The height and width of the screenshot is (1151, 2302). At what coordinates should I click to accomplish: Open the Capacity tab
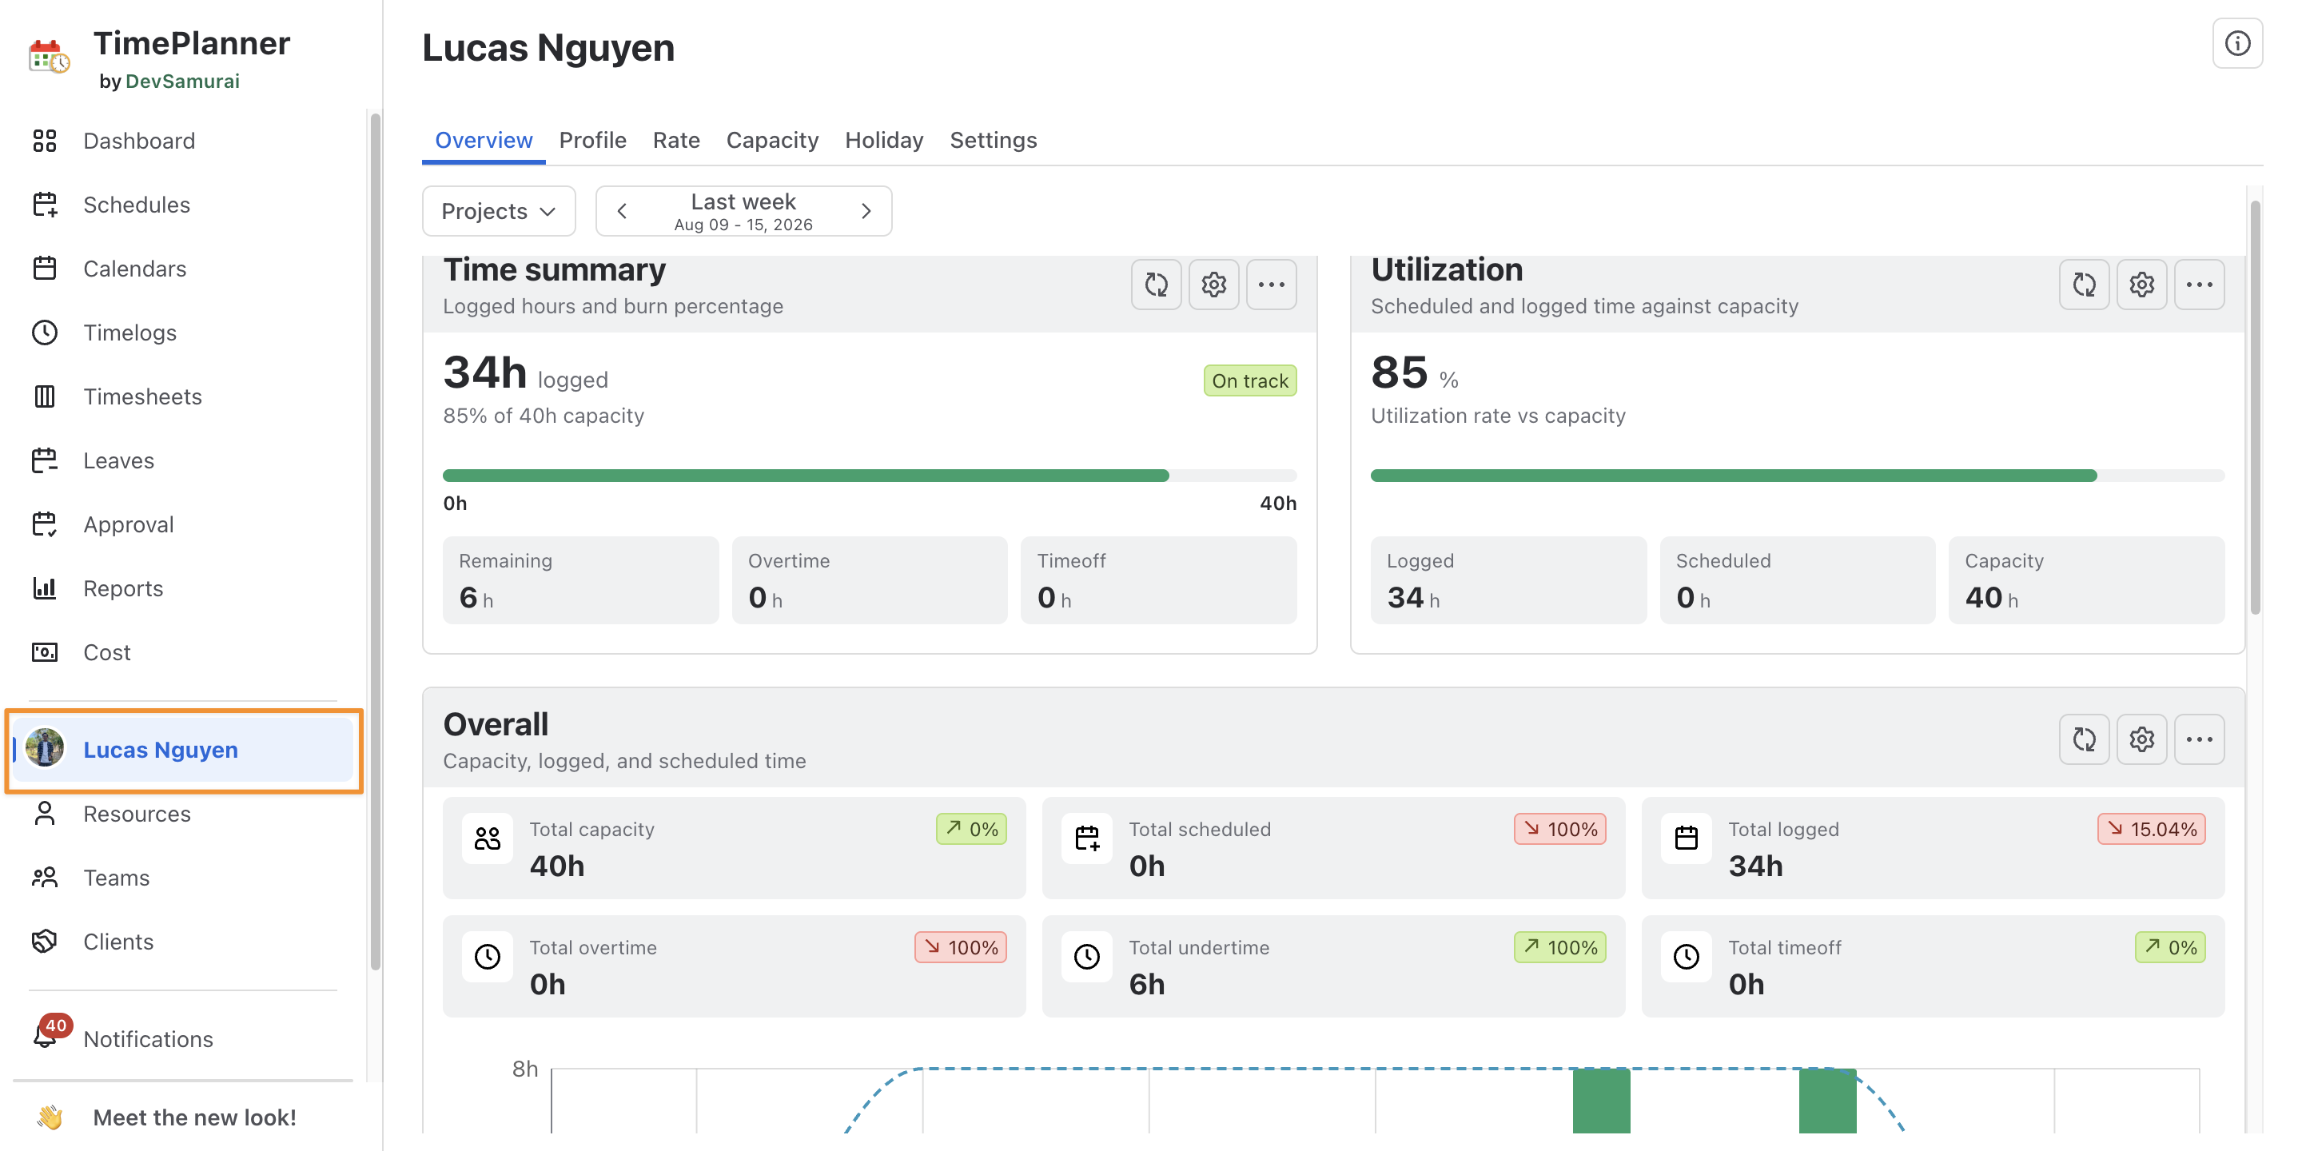tap(772, 141)
